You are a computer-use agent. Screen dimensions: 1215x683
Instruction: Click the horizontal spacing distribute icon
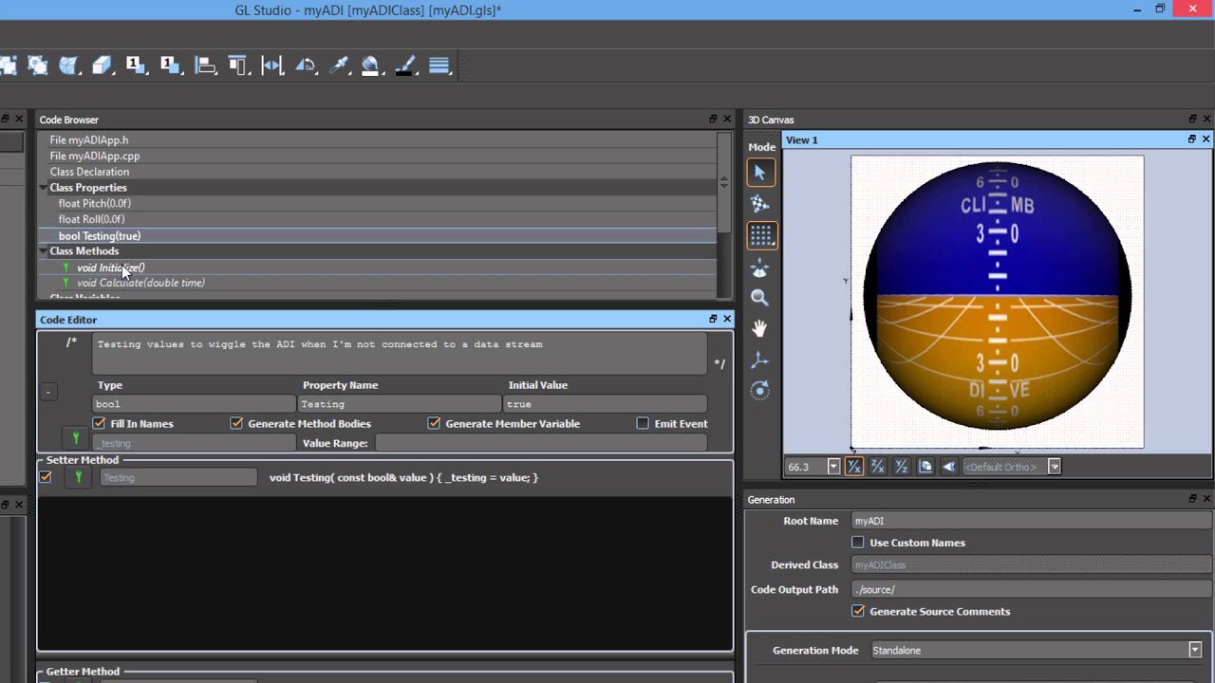coord(272,65)
